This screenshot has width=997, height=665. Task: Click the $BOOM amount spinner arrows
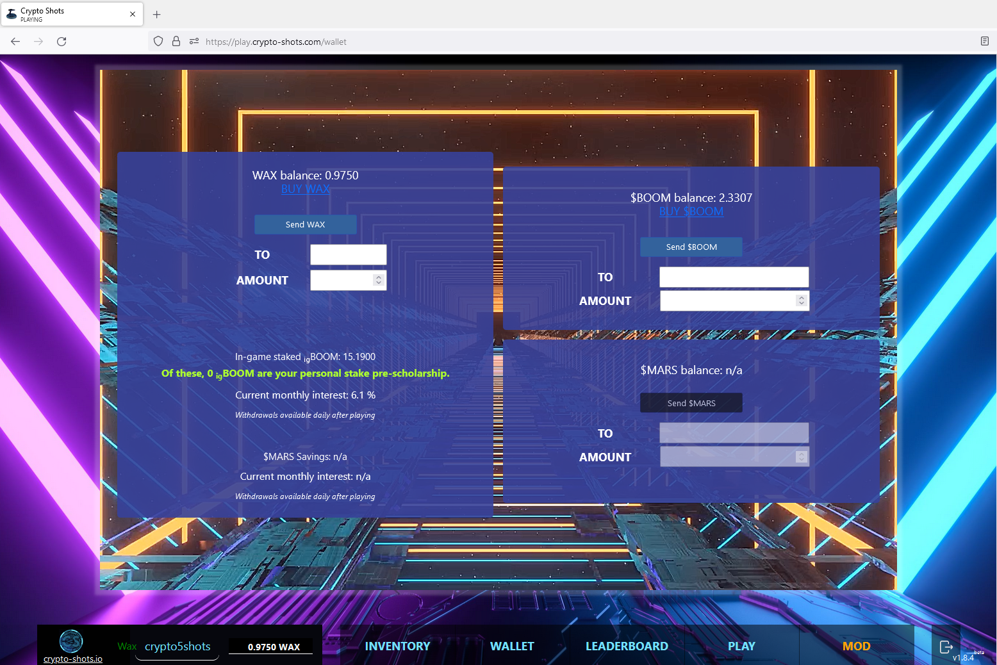(x=801, y=300)
